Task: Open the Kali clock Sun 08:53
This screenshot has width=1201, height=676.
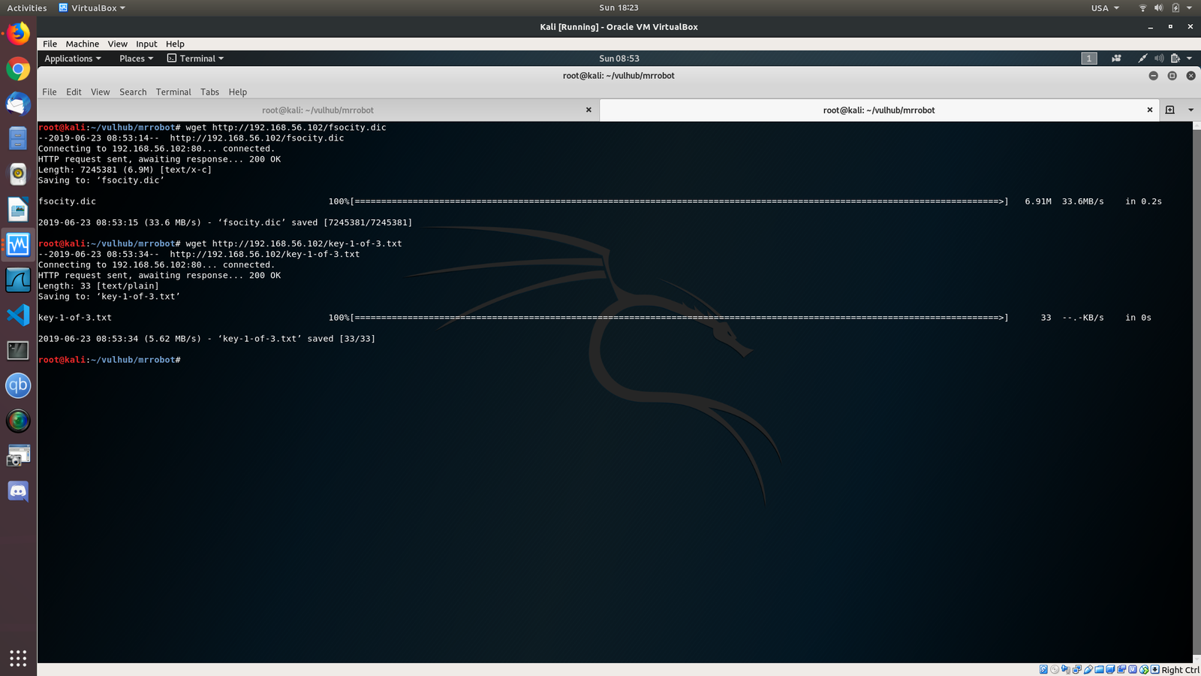Action: tap(619, 59)
